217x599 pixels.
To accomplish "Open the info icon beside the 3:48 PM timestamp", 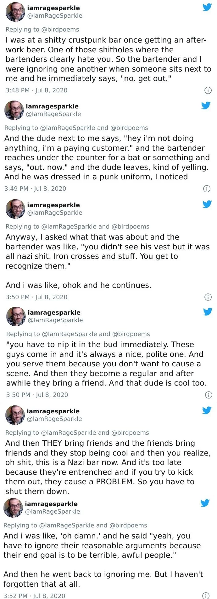I will click(x=208, y=90).
